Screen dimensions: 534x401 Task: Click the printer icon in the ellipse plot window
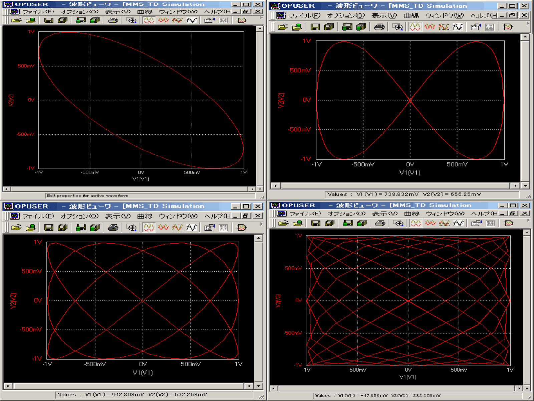click(x=113, y=20)
